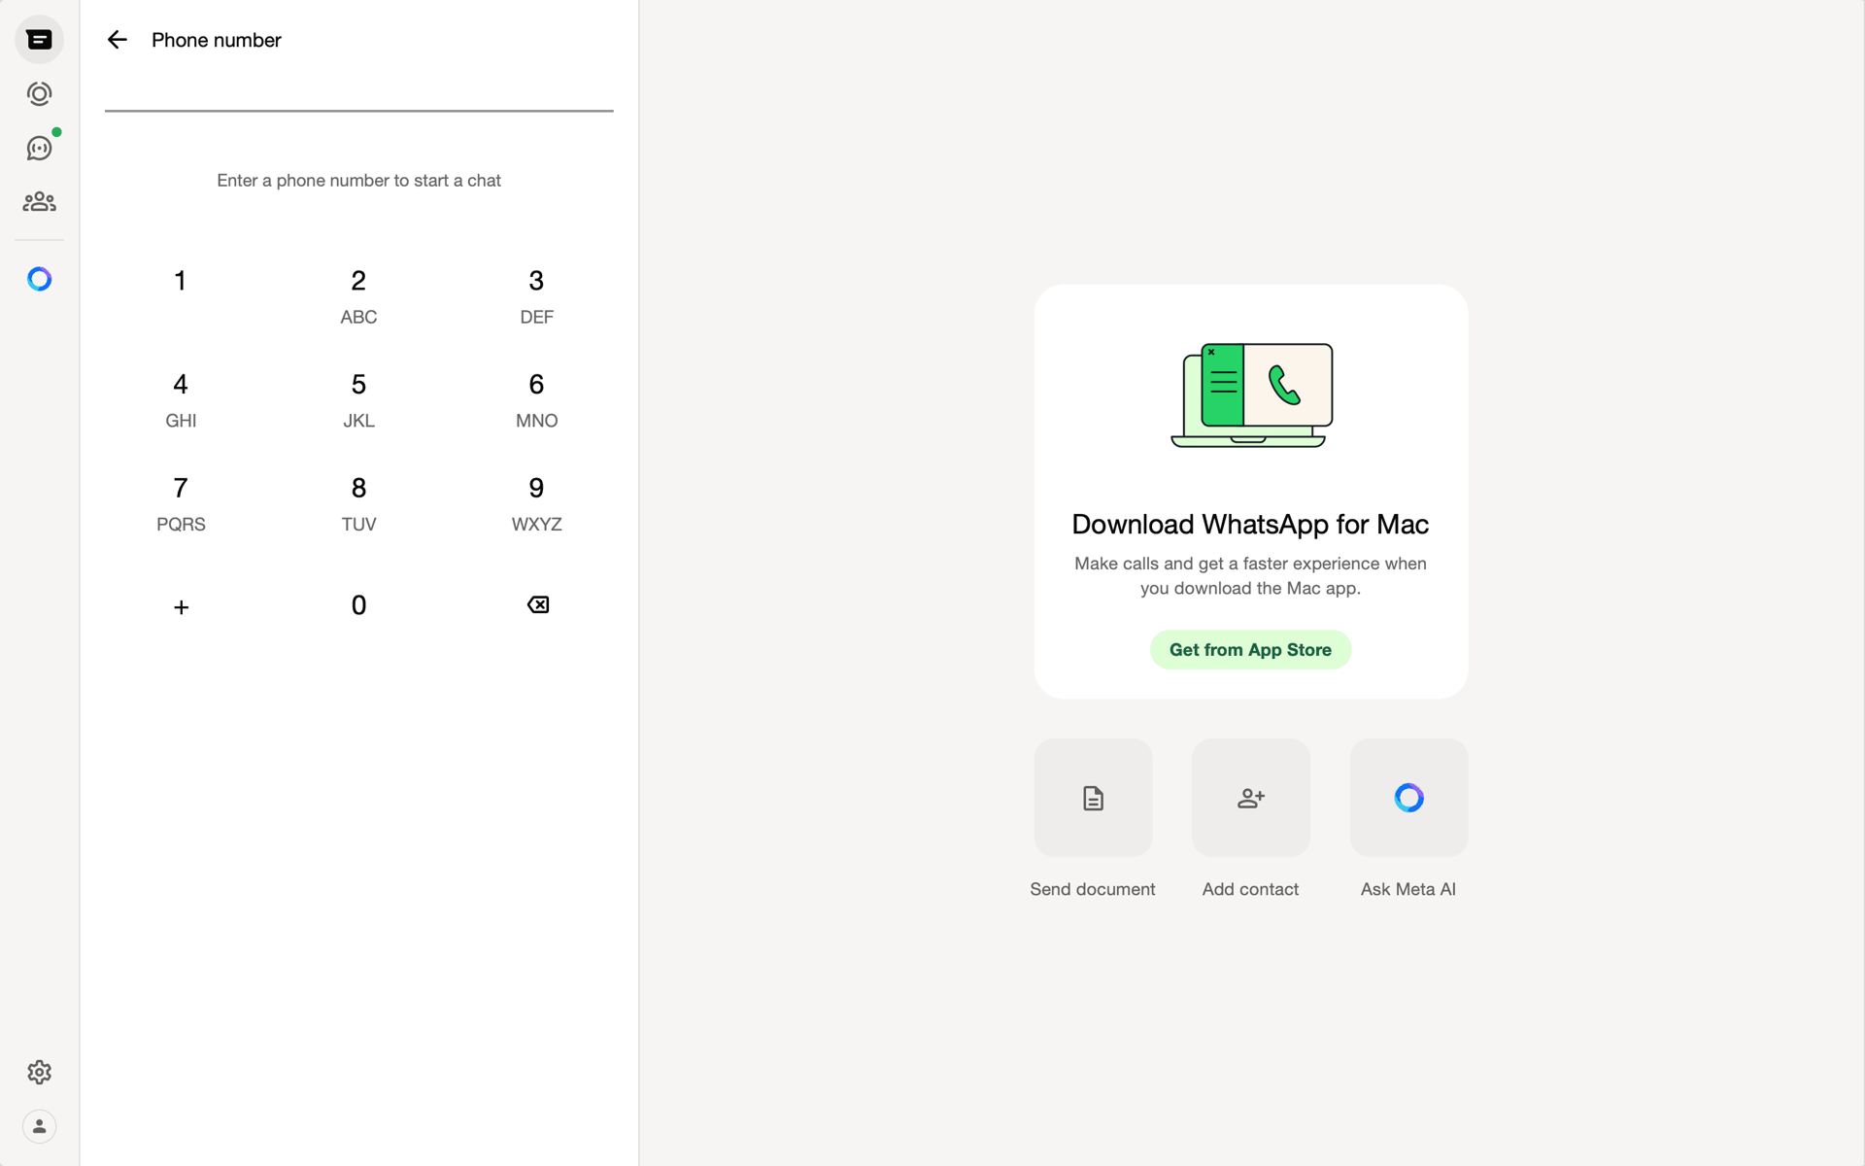Open the profile avatar icon
The height and width of the screenshot is (1166, 1865).
[39, 1126]
